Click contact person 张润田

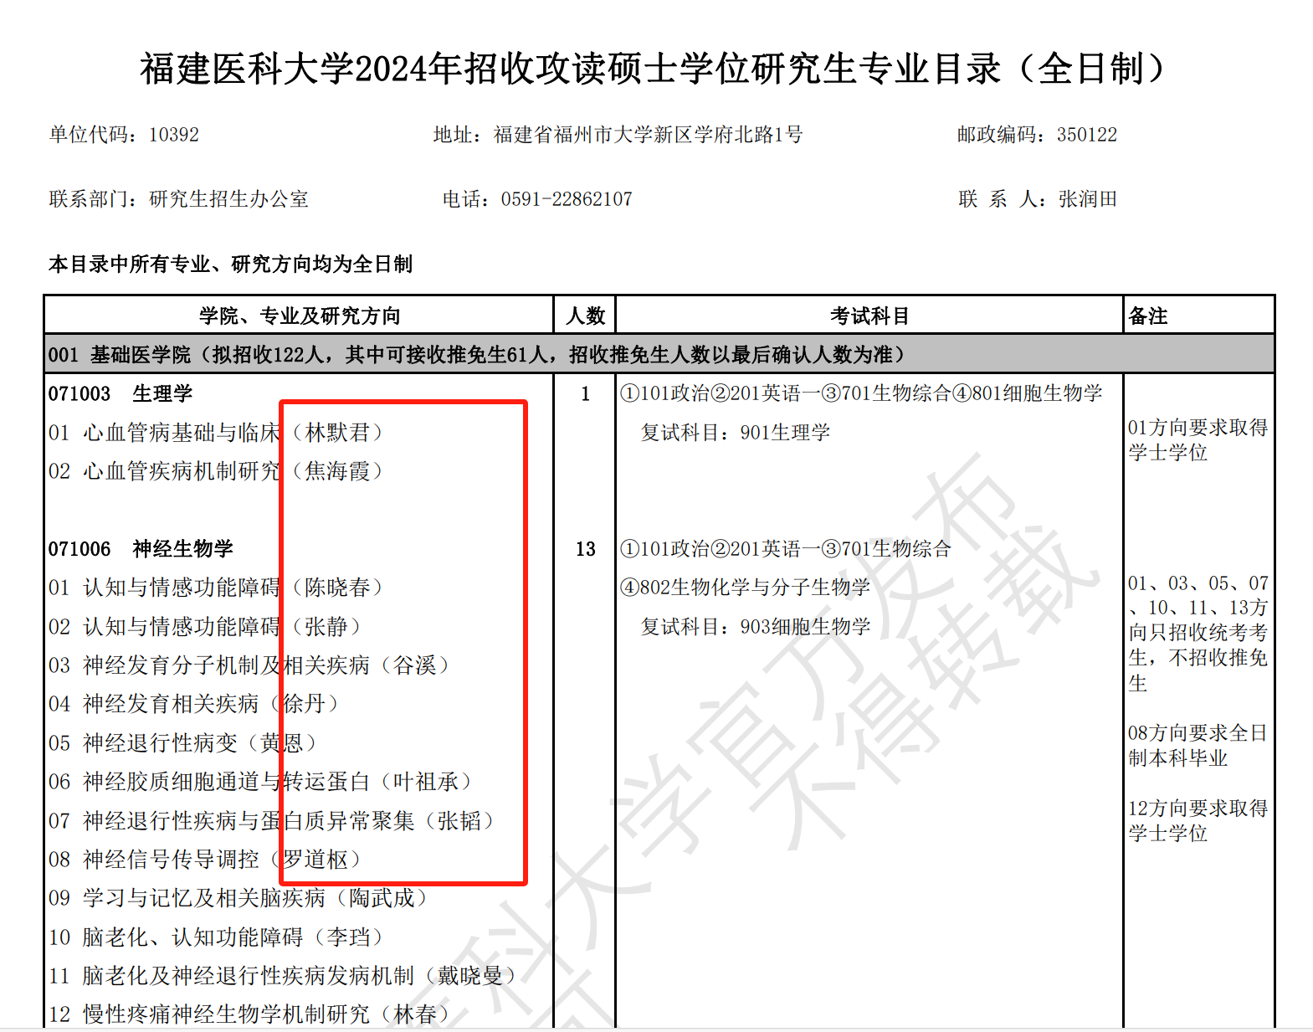click(1088, 199)
